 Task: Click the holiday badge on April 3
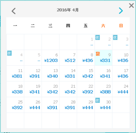(x=115, y=37)
